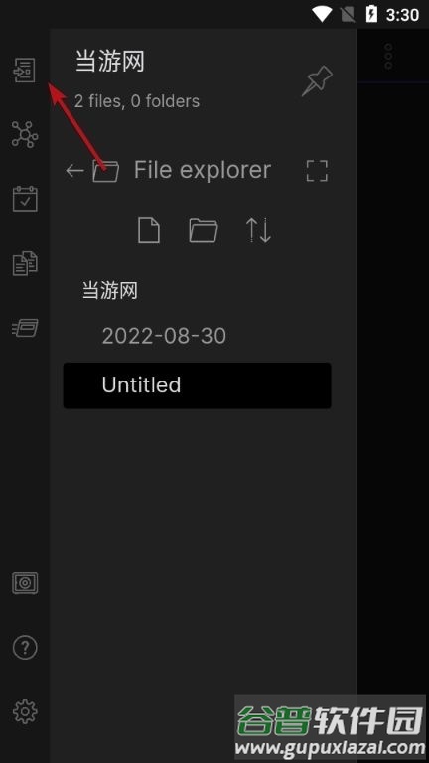Open the three-dot more options menu
This screenshot has width=429, height=763.
point(388,57)
